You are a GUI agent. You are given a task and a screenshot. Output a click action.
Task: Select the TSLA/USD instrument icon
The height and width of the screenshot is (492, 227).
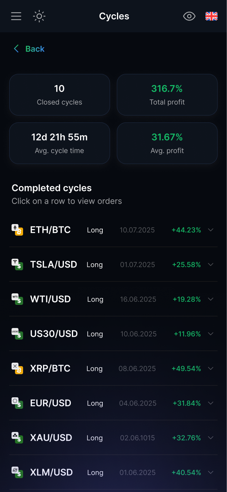tap(18, 264)
